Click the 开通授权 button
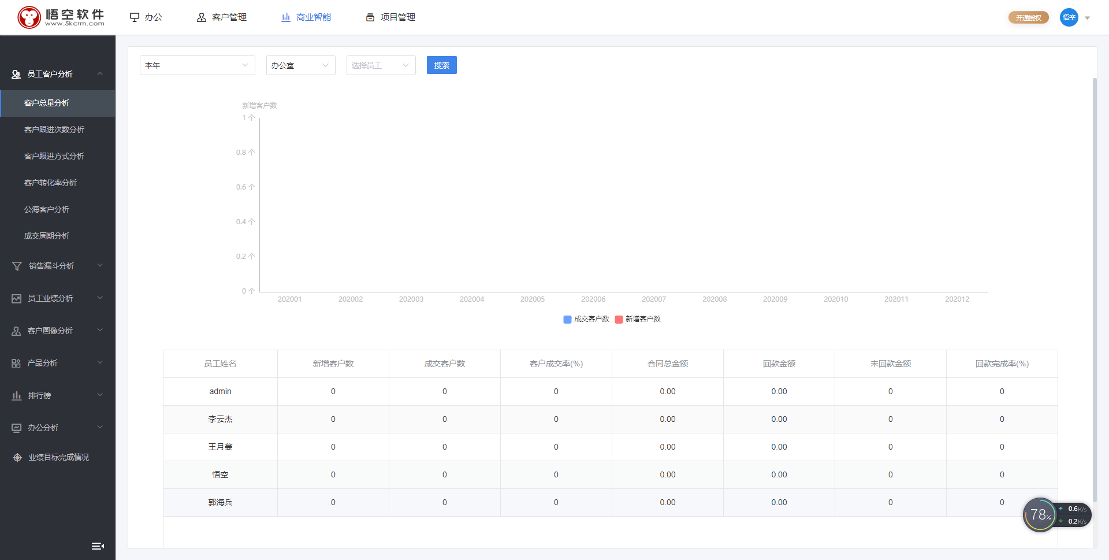The height and width of the screenshot is (560, 1109). pyautogui.click(x=1028, y=18)
